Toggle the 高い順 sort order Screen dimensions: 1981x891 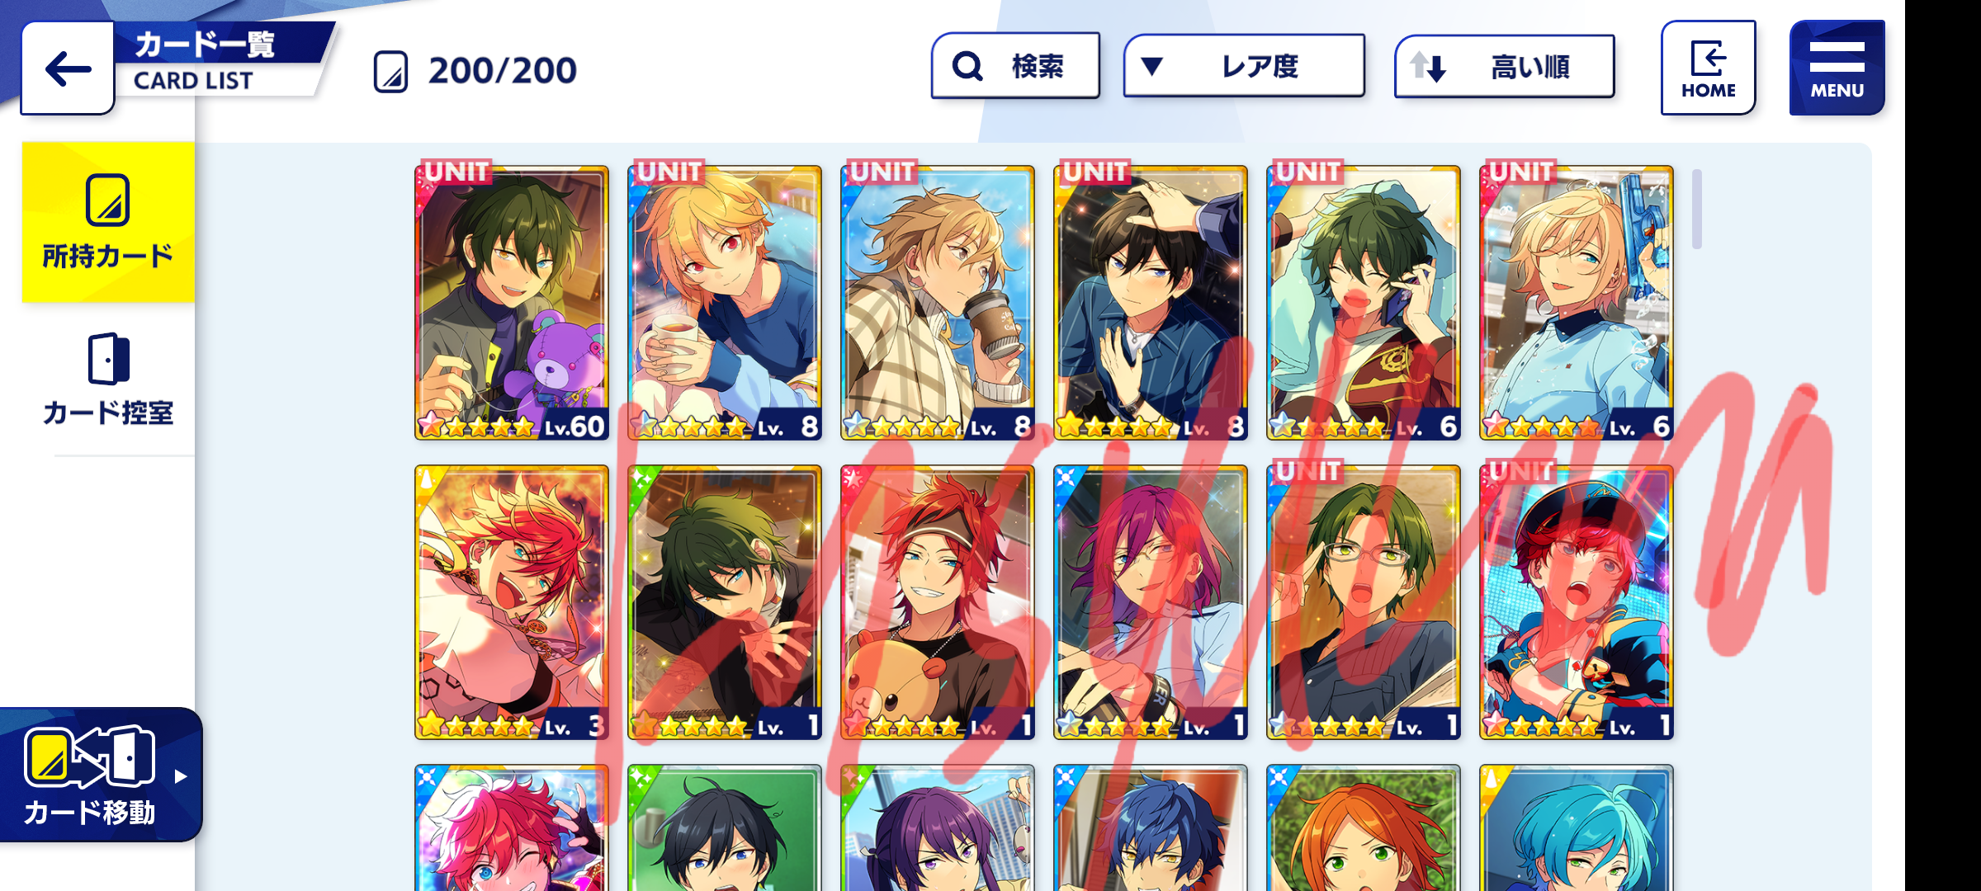(1505, 67)
